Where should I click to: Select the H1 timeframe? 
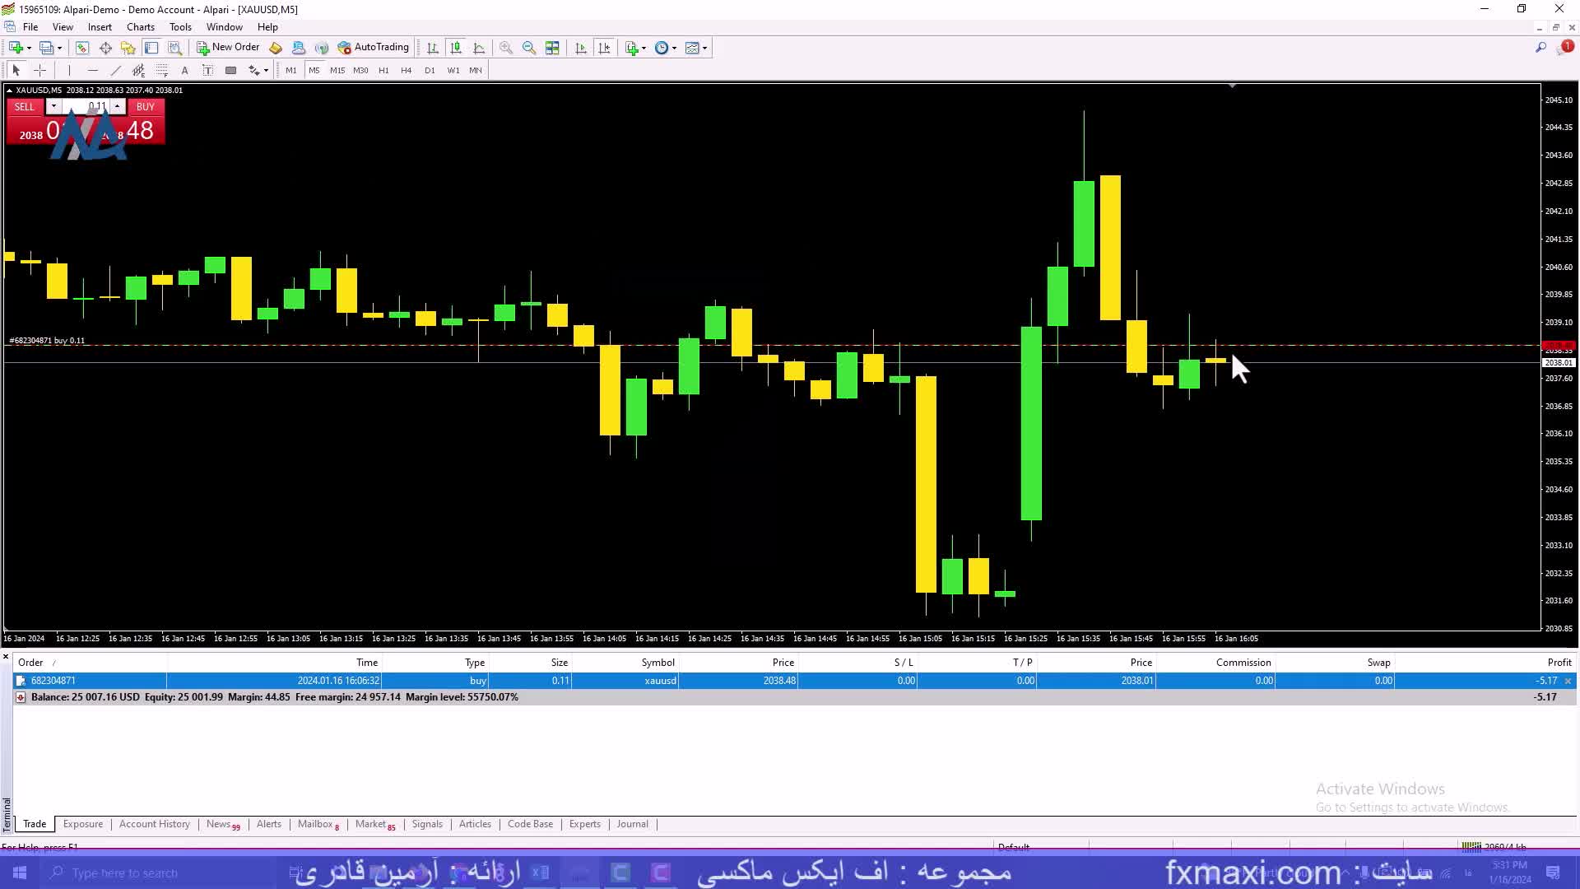tap(383, 71)
